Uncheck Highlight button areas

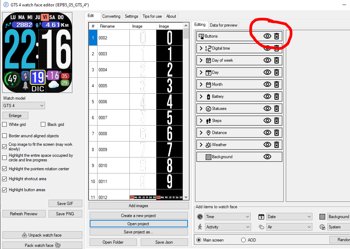pyautogui.click(x=5, y=190)
